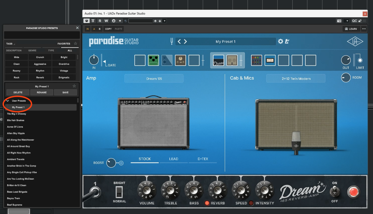373x214 pixels.
Task: Open the Dream '65 amp selector
Action: [154, 79]
